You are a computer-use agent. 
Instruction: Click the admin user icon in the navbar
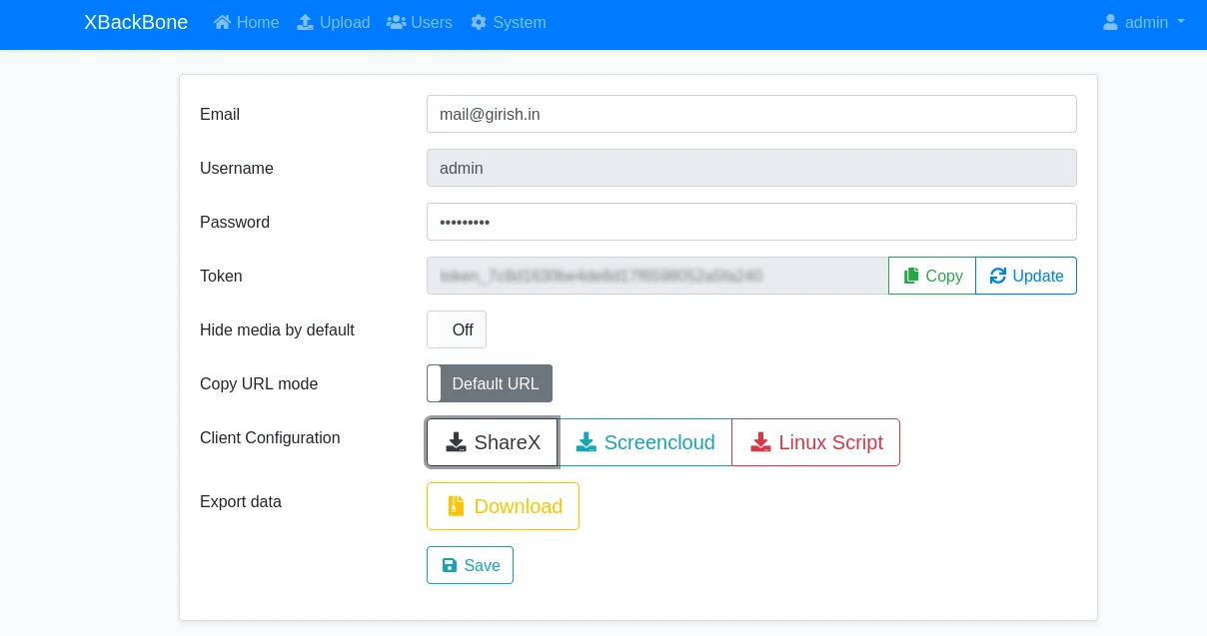coord(1112,22)
